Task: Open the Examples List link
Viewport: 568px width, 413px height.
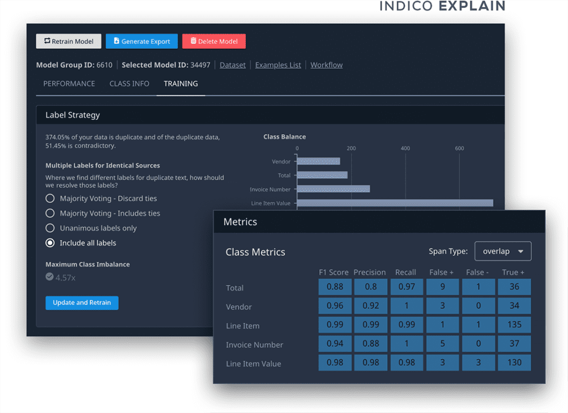Action: (x=277, y=65)
